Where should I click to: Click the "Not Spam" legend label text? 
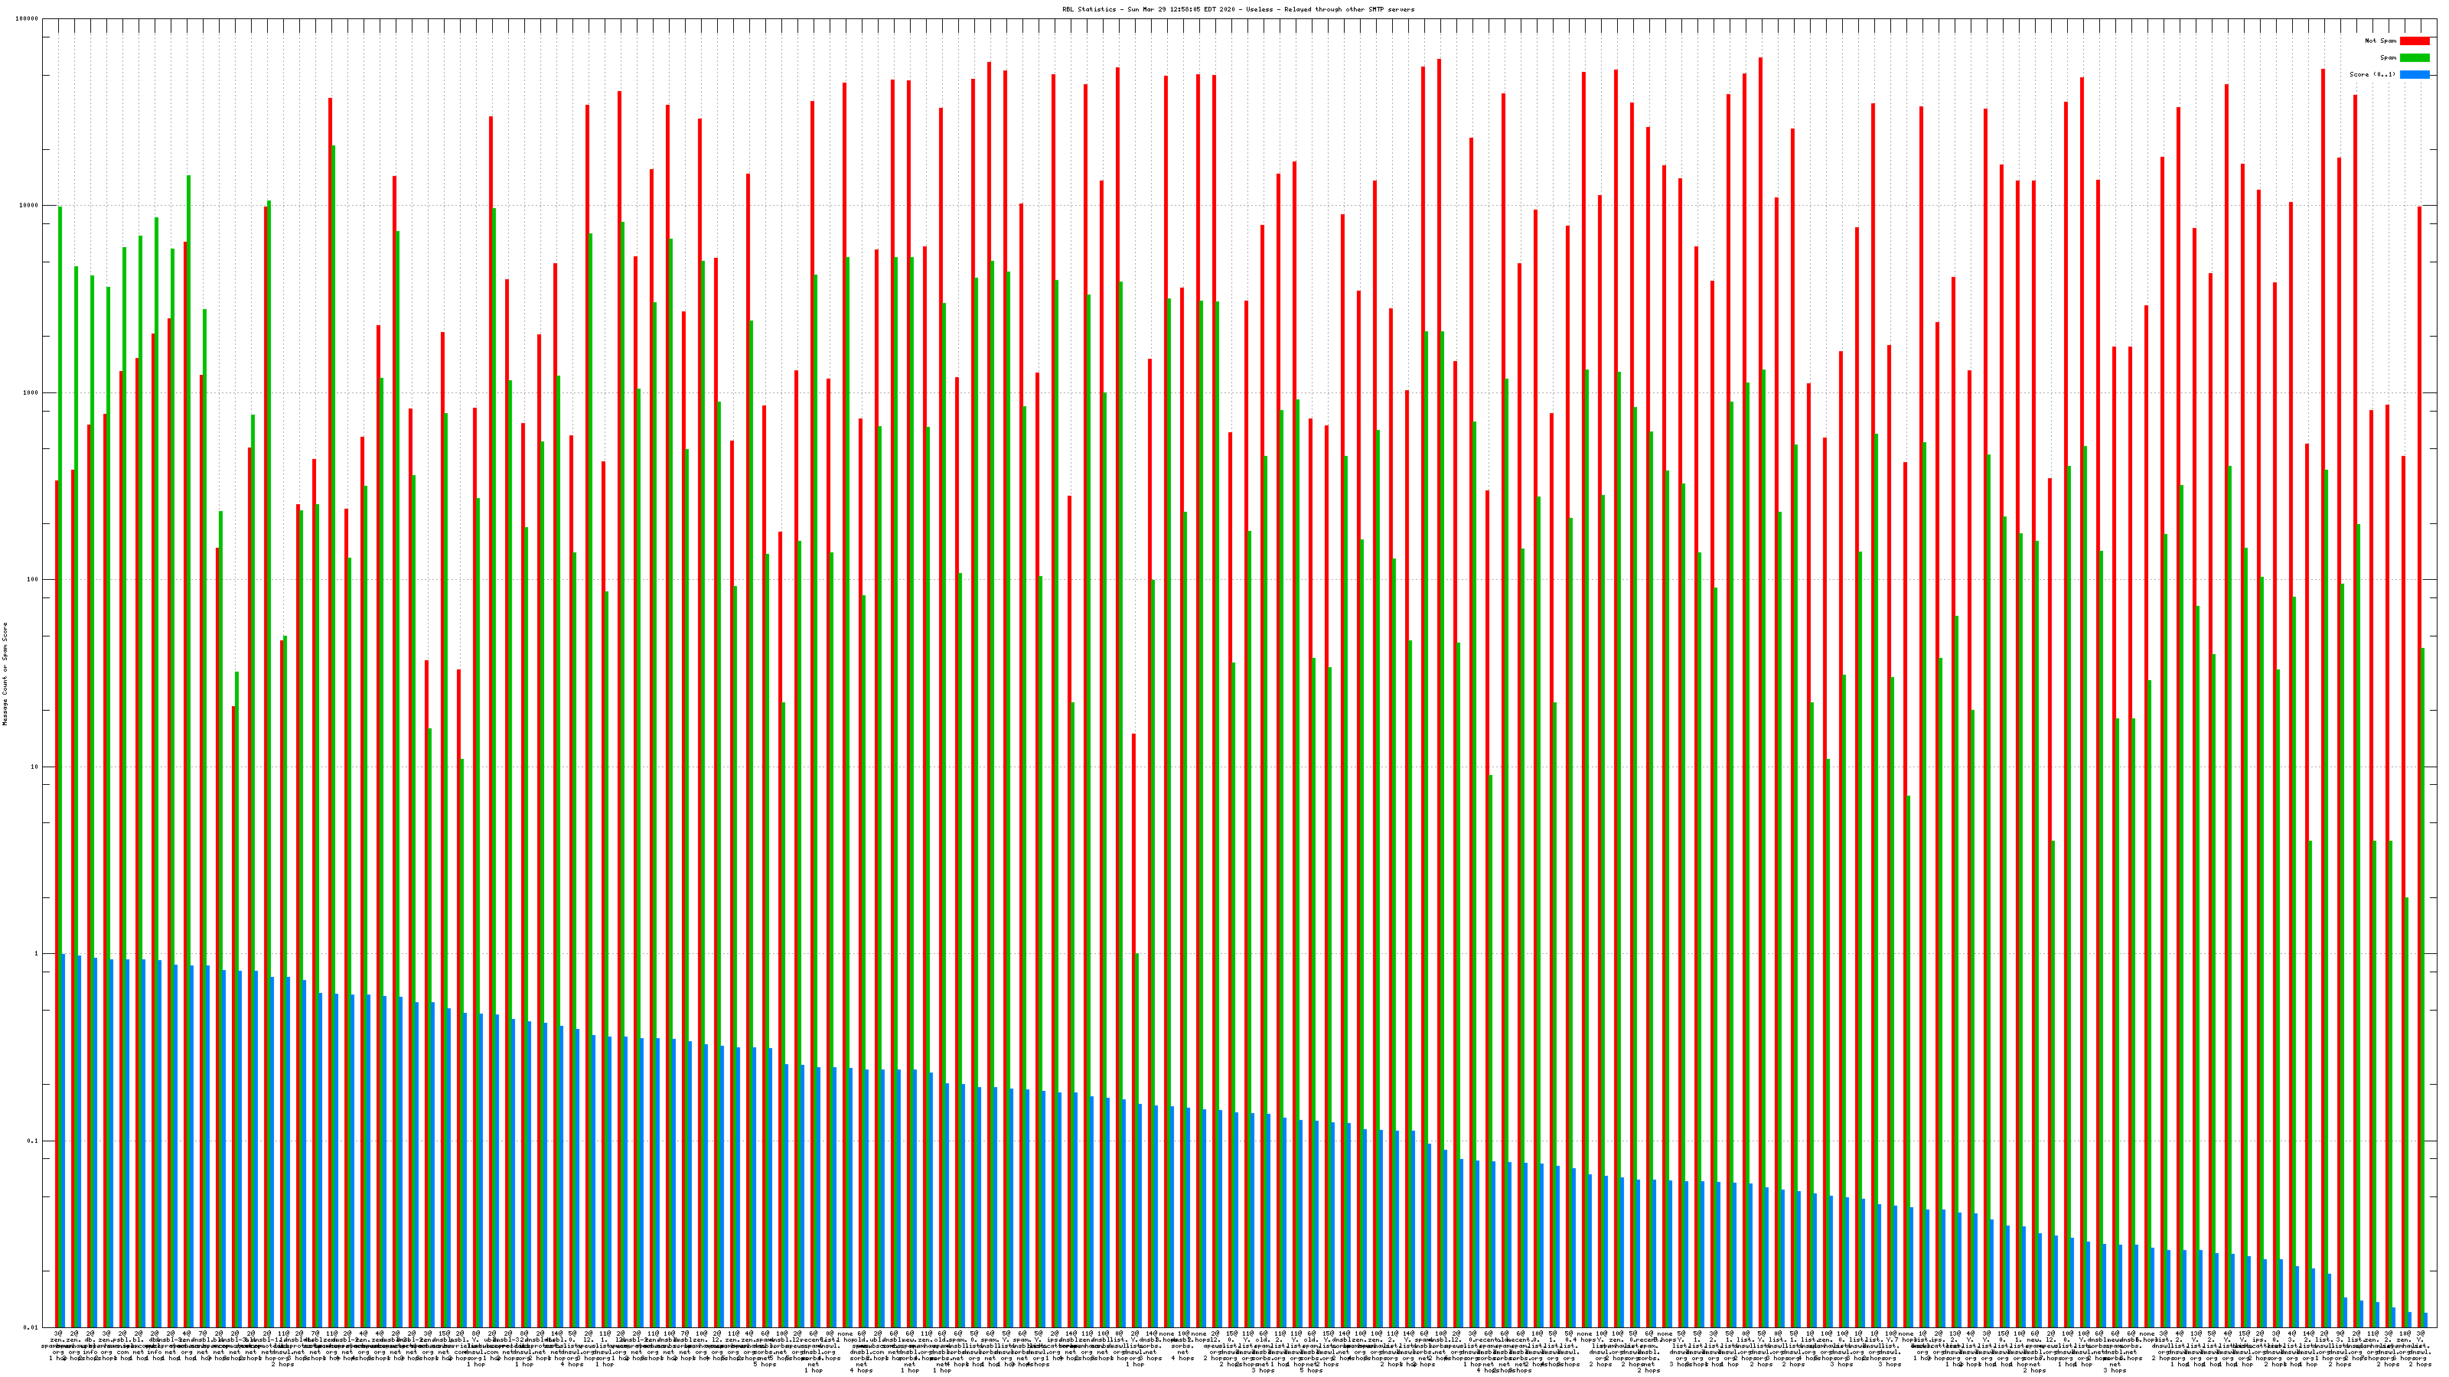pyautogui.click(x=2381, y=41)
